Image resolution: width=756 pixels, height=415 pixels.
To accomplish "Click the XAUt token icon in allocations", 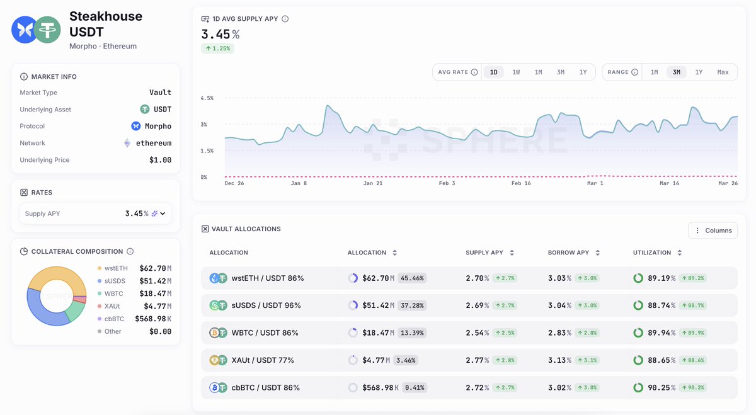I will 214,360.
